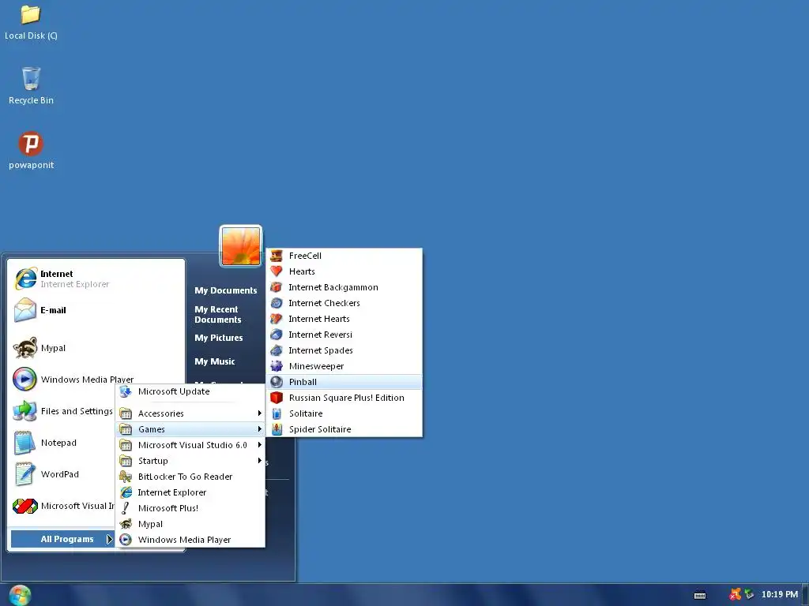Viewport: 809px width, 606px height.
Task: Launch Mypal from All Programs list
Action: (190, 524)
